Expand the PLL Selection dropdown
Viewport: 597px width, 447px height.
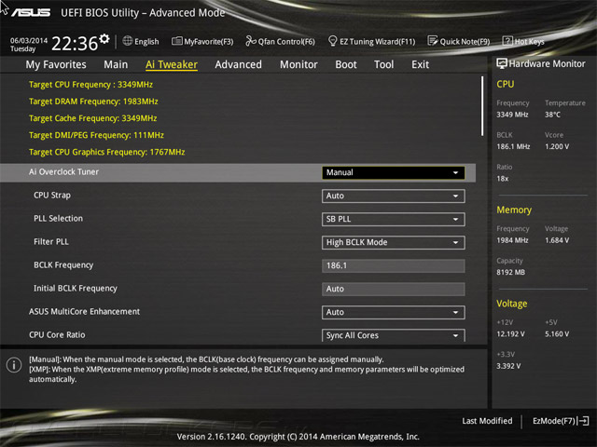click(x=394, y=220)
